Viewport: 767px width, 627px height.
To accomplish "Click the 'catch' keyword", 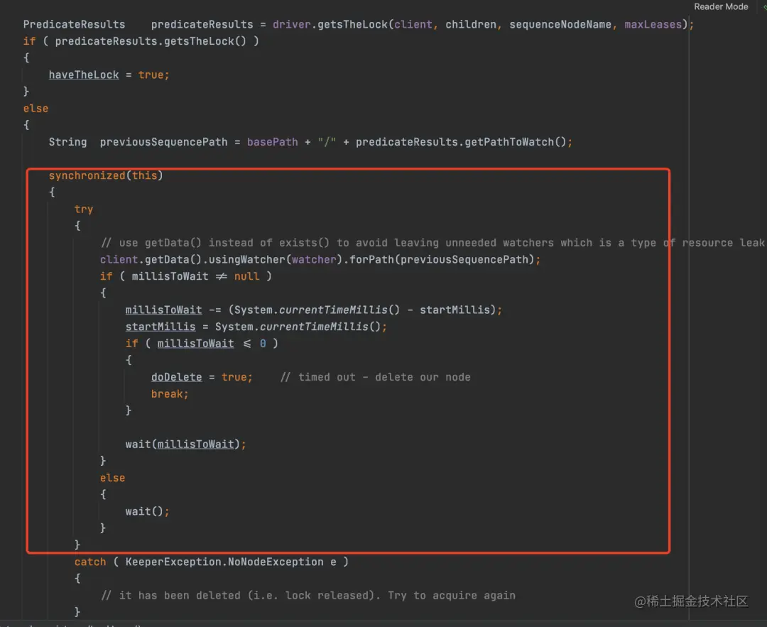I will (90, 562).
